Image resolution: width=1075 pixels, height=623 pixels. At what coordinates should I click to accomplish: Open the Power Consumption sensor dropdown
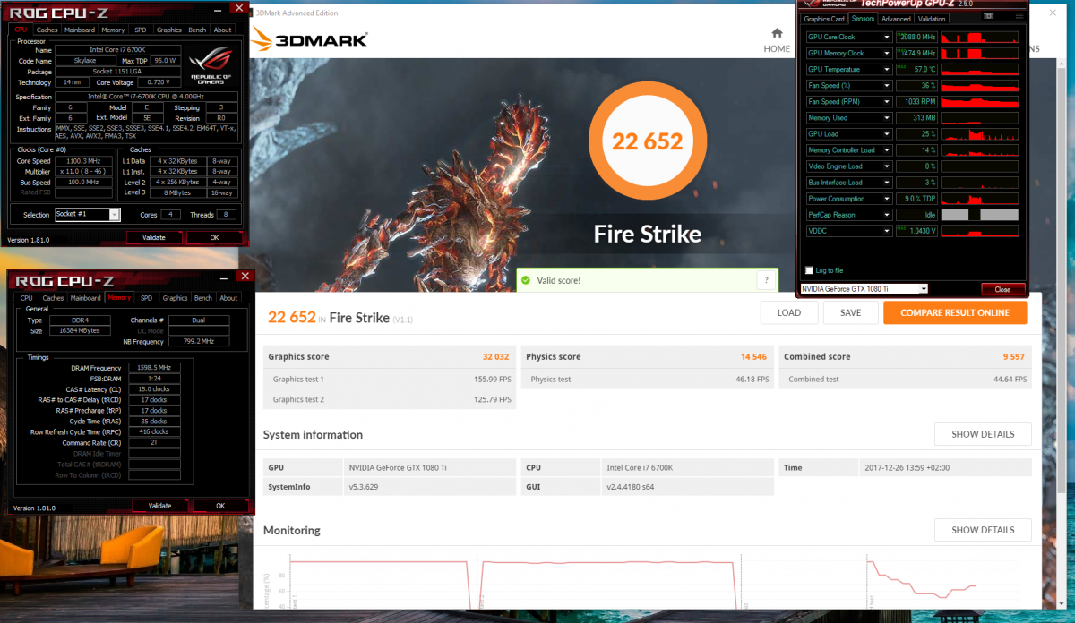[888, 199]
